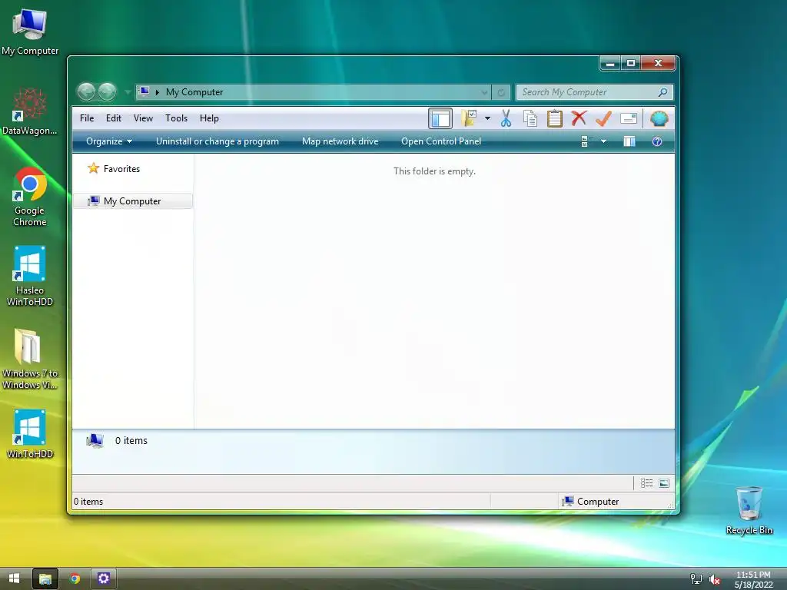Open the Tools menu

coord(176,118)
